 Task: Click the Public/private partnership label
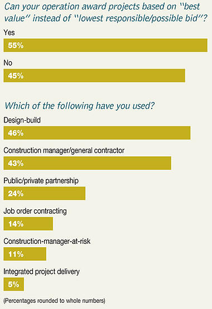click(x=41, y=181)
